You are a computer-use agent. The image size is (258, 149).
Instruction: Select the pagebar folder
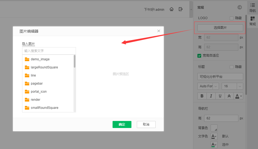(x=48, y=84)
